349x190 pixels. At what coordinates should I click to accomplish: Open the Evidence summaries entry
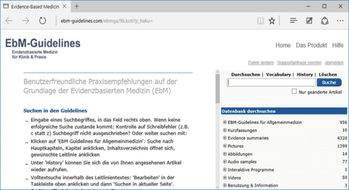click(x=248, y=138)
